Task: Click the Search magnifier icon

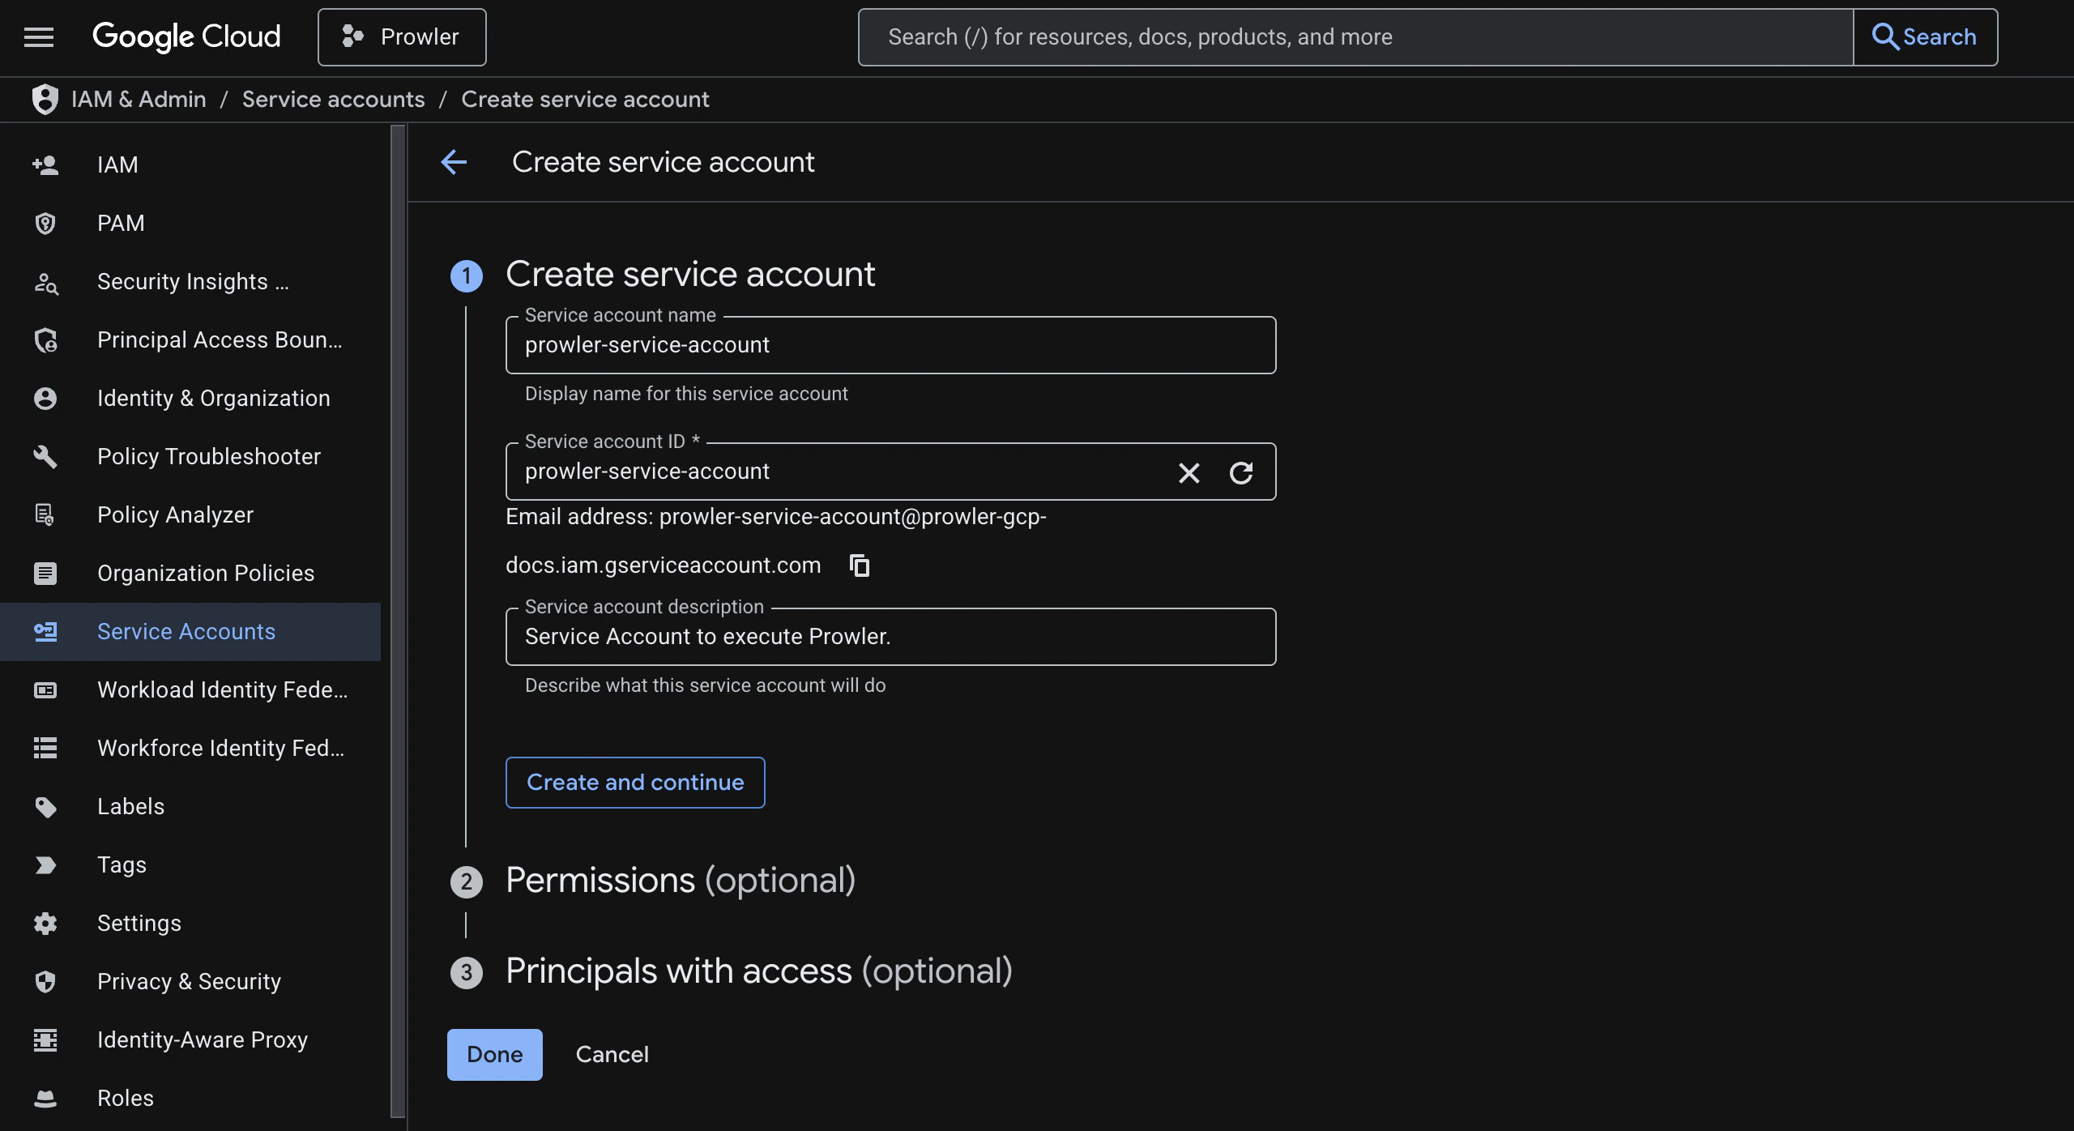Action: point(1886,36)
